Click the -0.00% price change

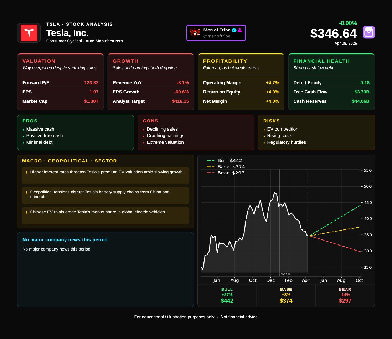coord(348,23)
